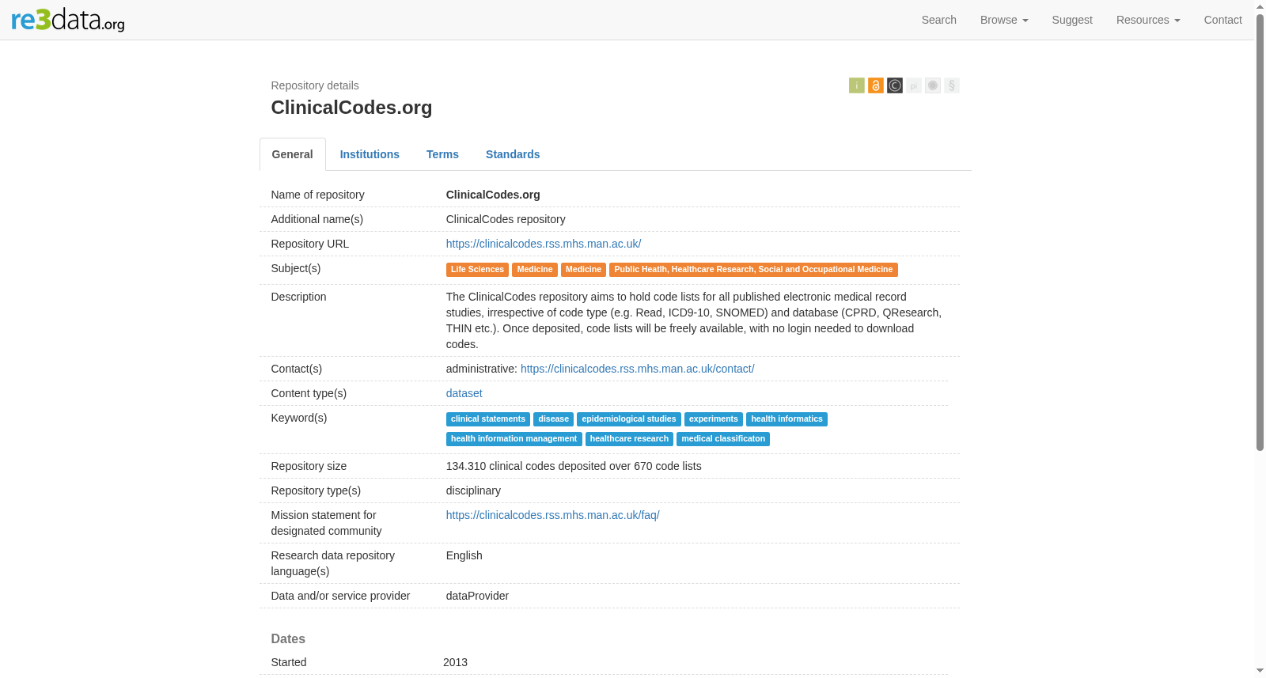Click the bold 'ClinicalCodes.org' repository name value
Viewport: 1266px width, 678px height.
pos(493,195)
